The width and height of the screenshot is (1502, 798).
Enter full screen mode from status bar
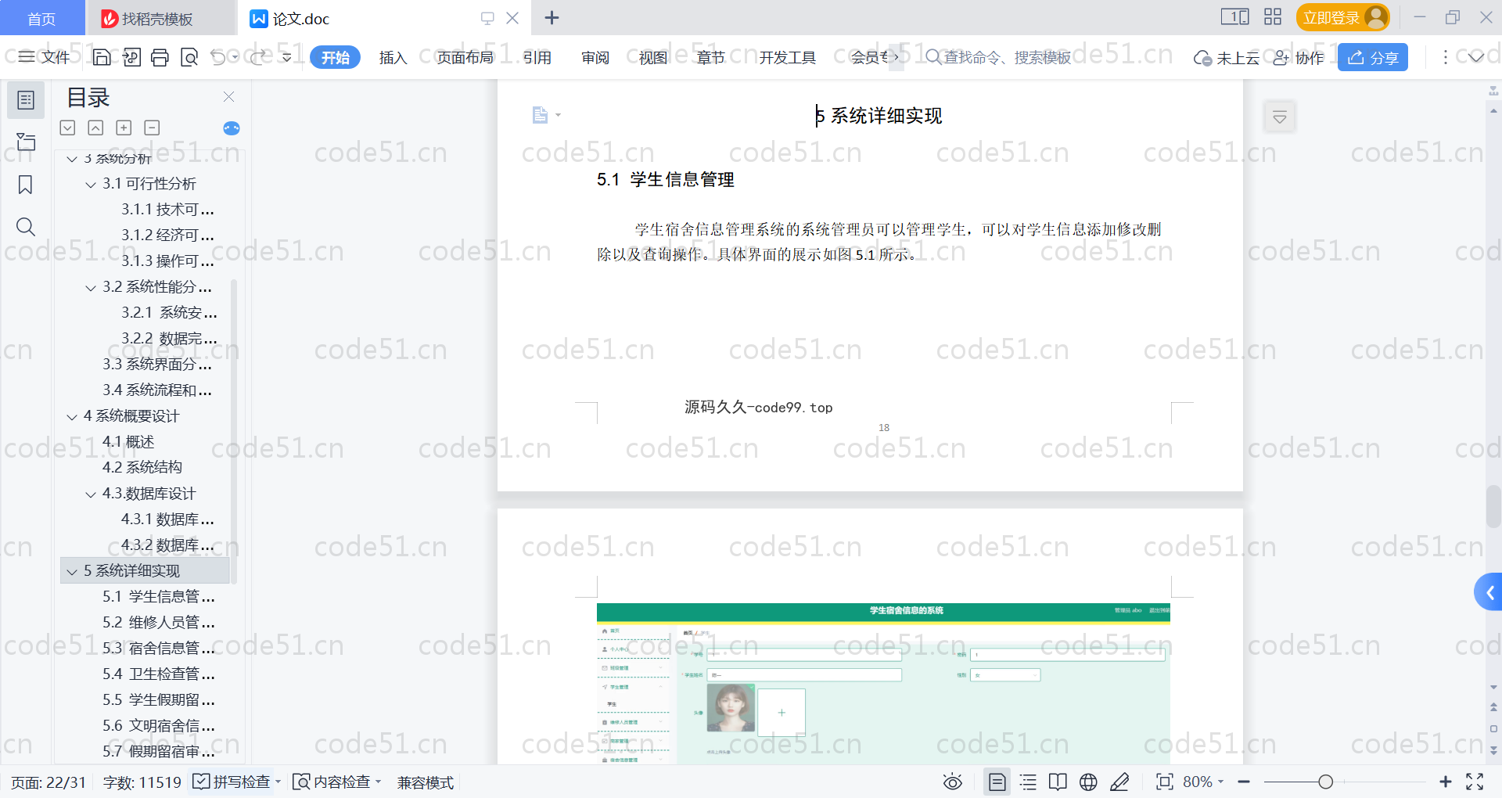[x=1475, y=782]
